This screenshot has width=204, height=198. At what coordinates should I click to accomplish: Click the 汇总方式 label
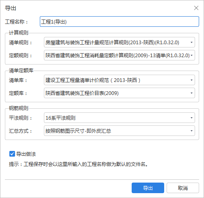click(20, 131)
